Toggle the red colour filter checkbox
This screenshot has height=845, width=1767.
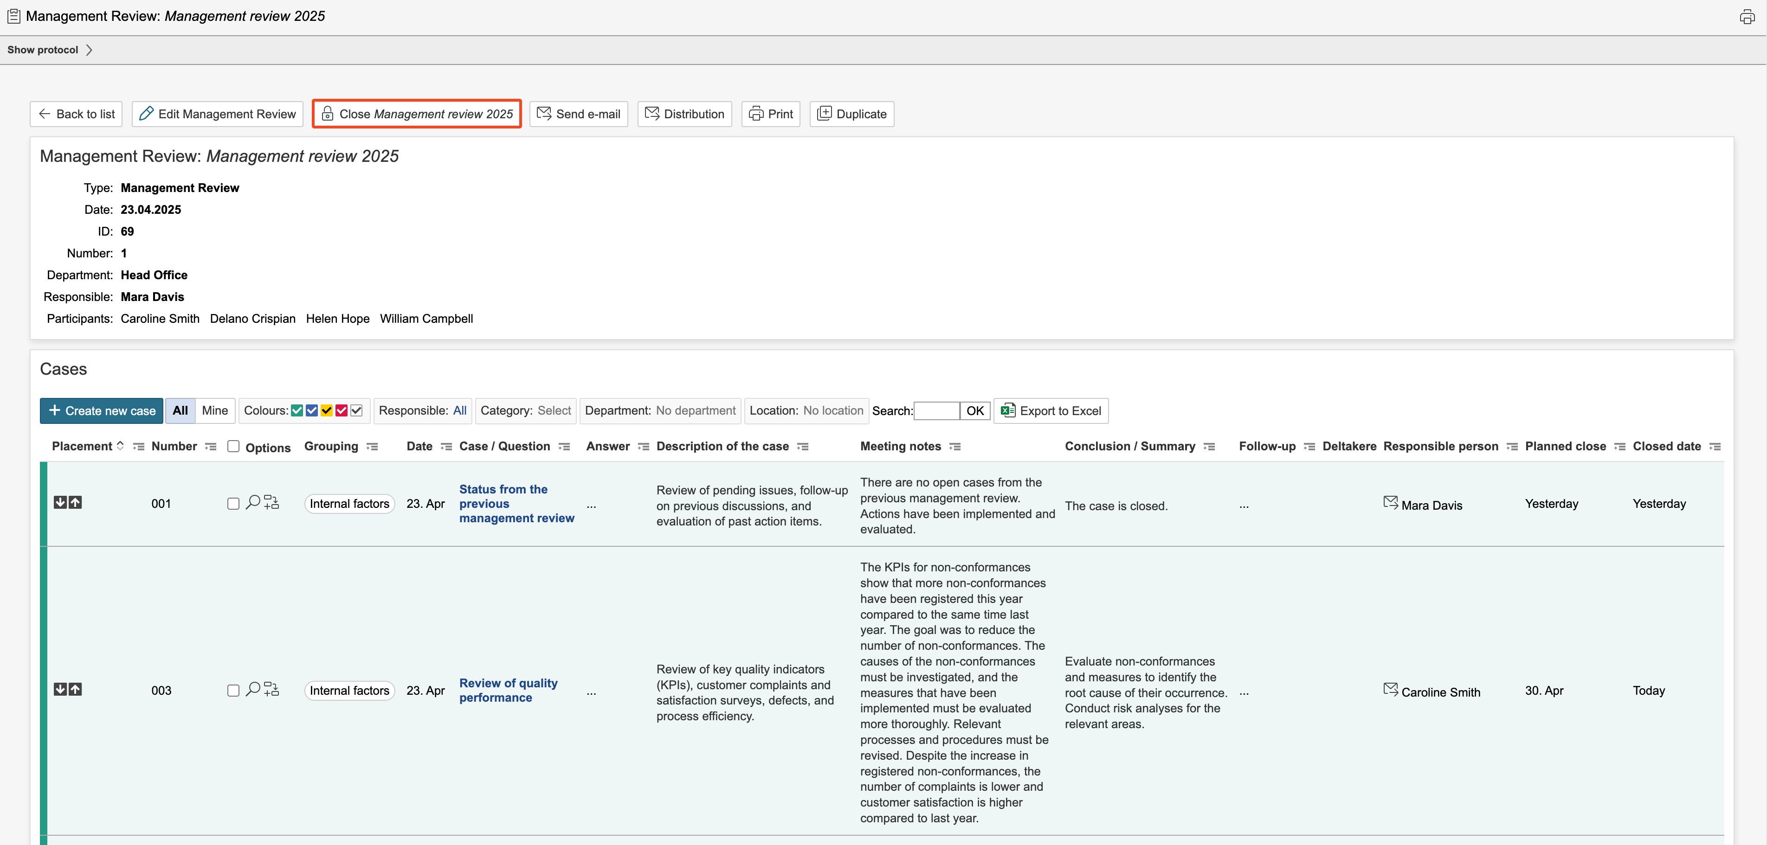click(342, 410)
